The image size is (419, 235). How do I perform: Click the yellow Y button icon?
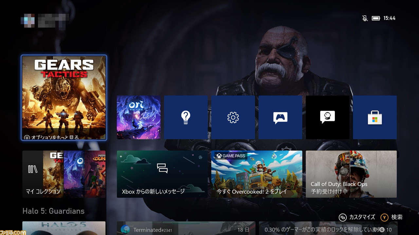click(x=385, y=217)
